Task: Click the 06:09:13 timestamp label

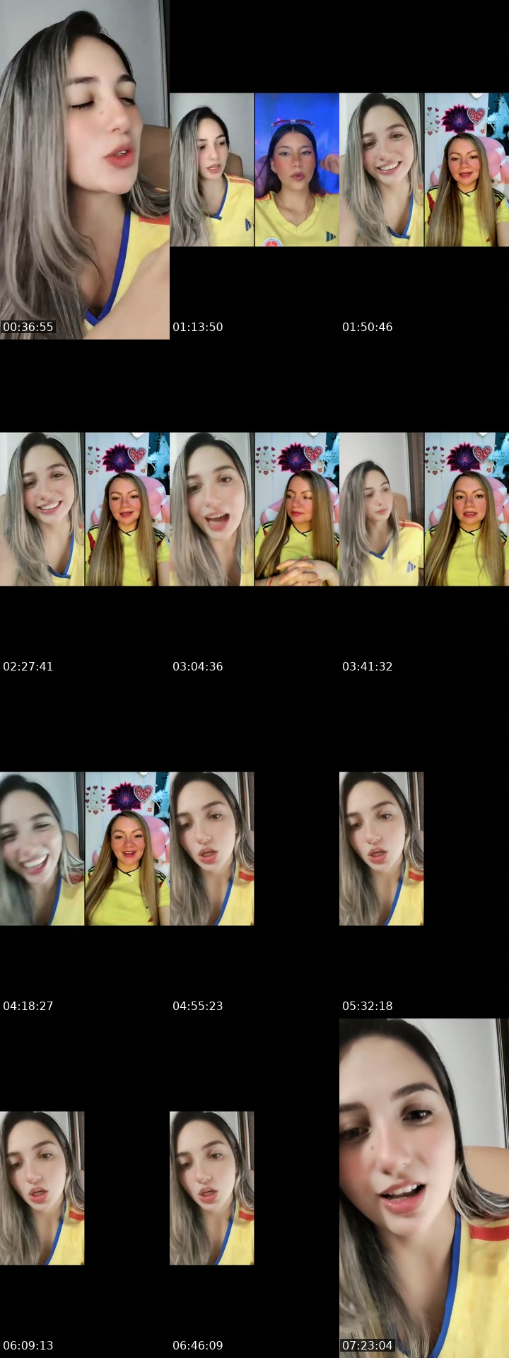Action: tap(28, 1345)
